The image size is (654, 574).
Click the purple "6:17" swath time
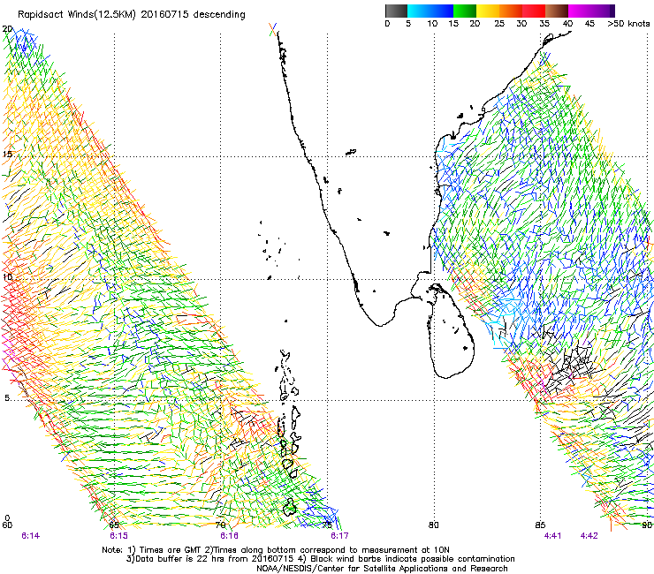pos(339,536)
